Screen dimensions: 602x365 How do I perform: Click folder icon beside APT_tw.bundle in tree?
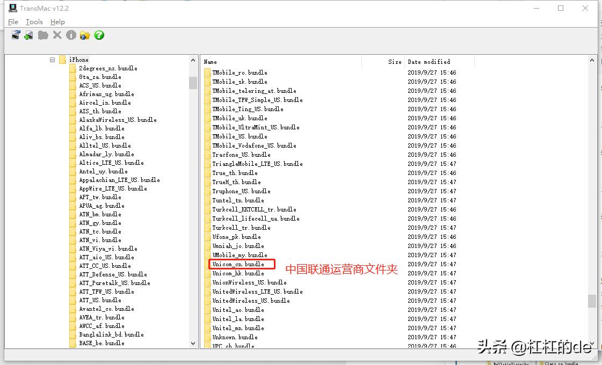72,198
